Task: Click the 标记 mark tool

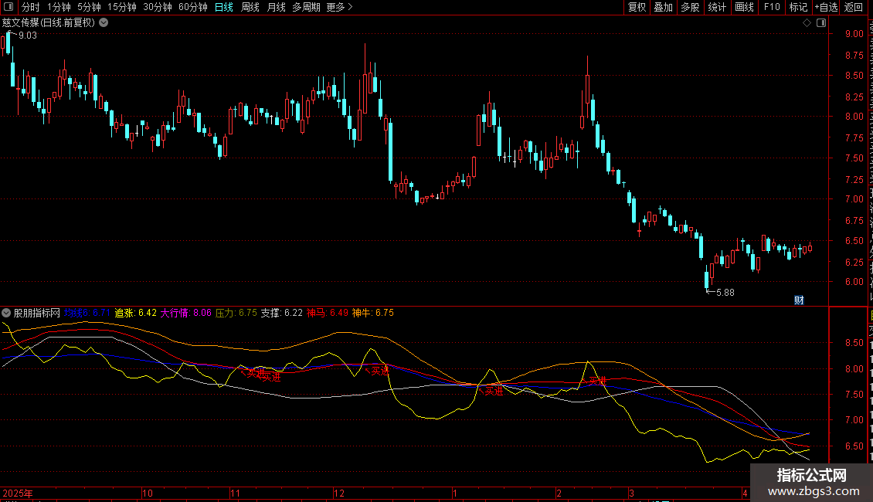Action: click(x=798, y=8)
